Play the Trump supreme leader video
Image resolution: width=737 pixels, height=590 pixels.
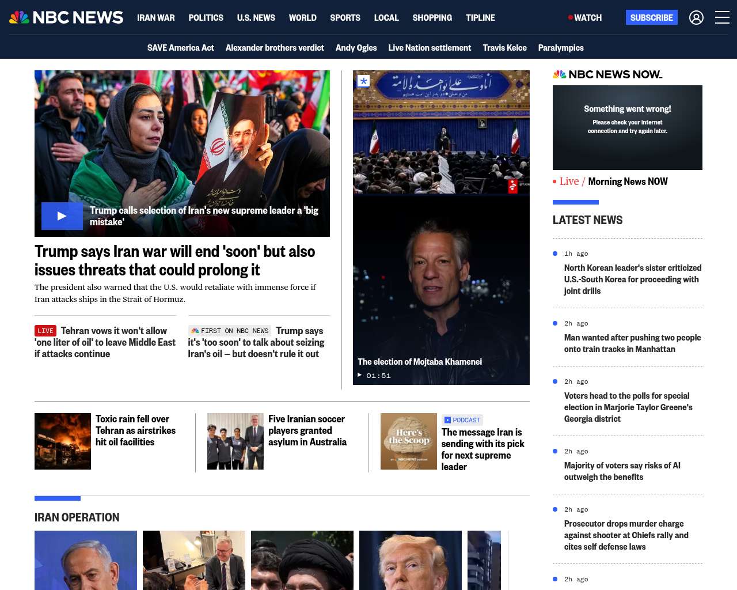[62, 216]
